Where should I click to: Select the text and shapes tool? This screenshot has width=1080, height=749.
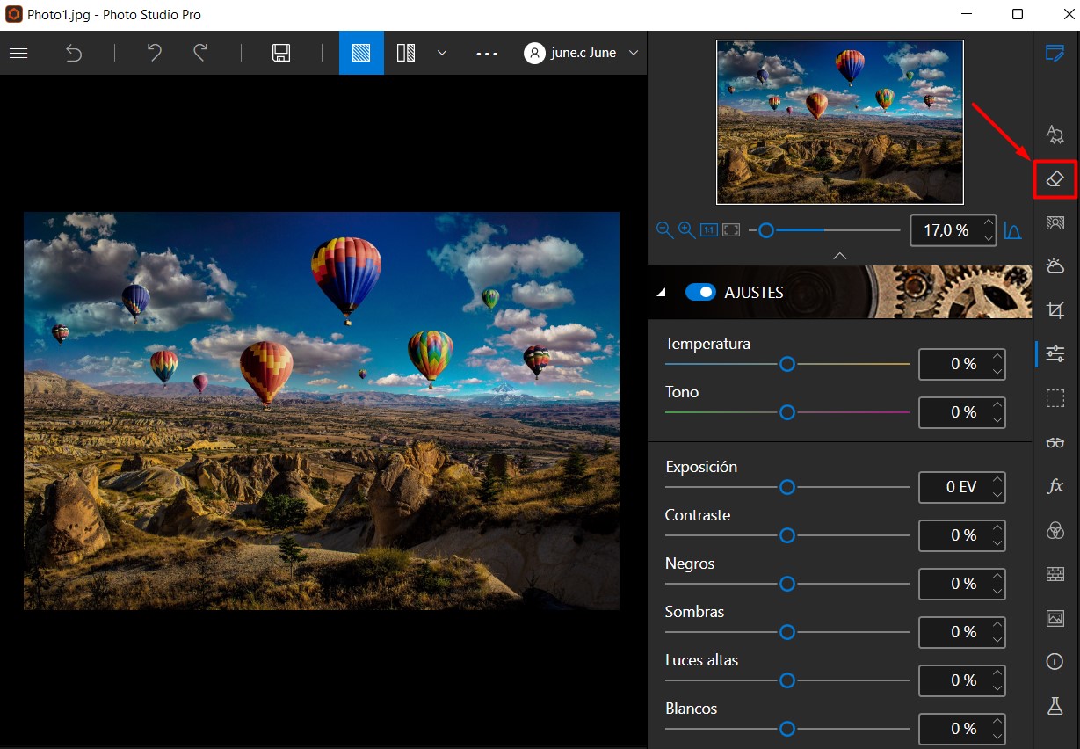point(1055,134)
